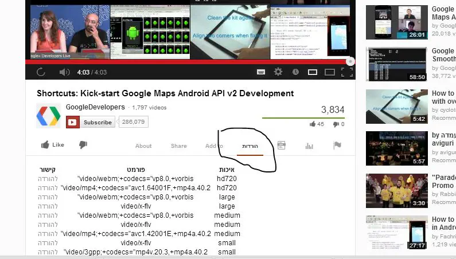Viewport: 456px width, 259px height.
Task: Subscribe to the GoogleDevelopers channel
Action: pyautogui.click(x=91, y=122)
